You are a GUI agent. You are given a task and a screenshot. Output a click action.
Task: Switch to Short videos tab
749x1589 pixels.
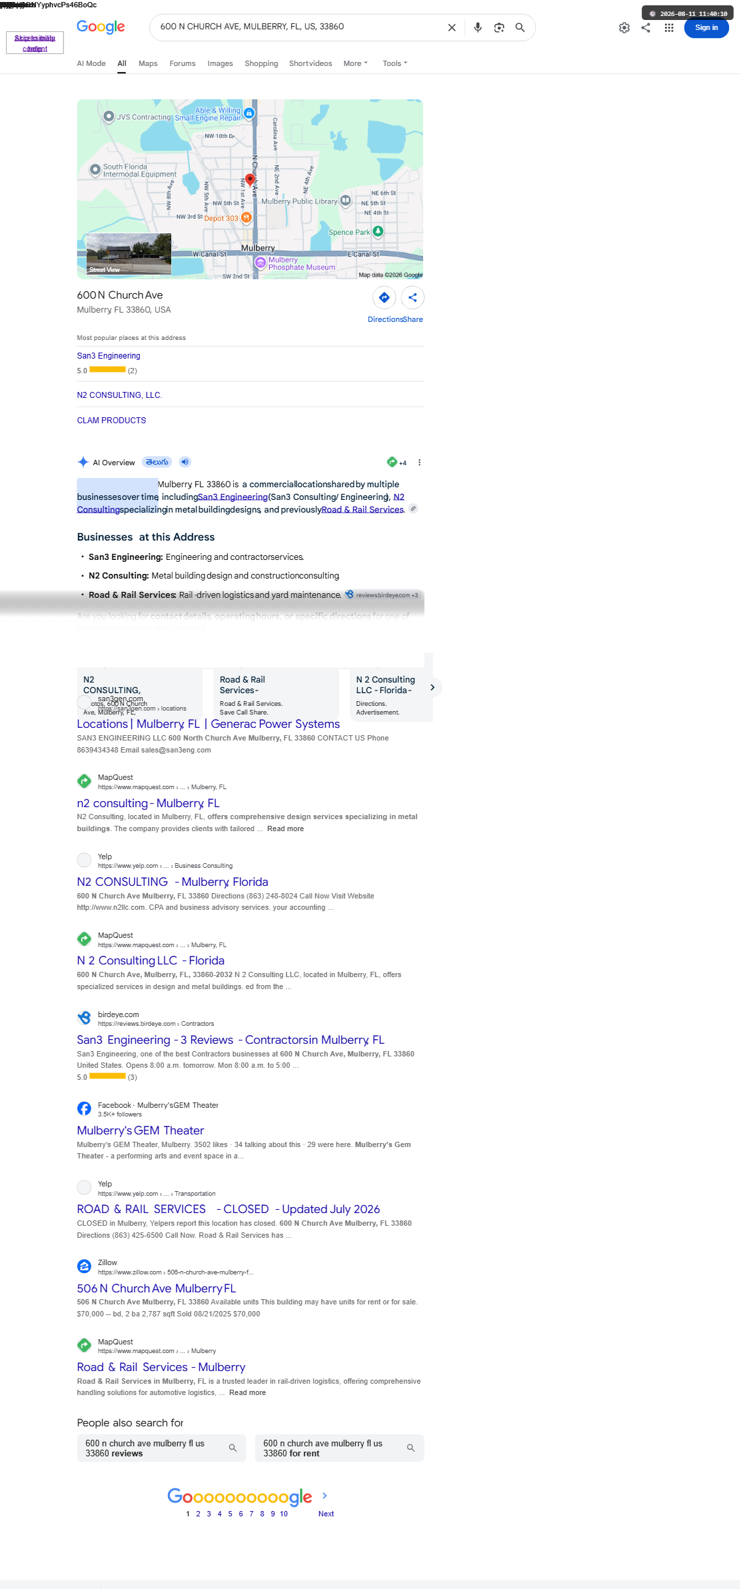pos(311,63)
